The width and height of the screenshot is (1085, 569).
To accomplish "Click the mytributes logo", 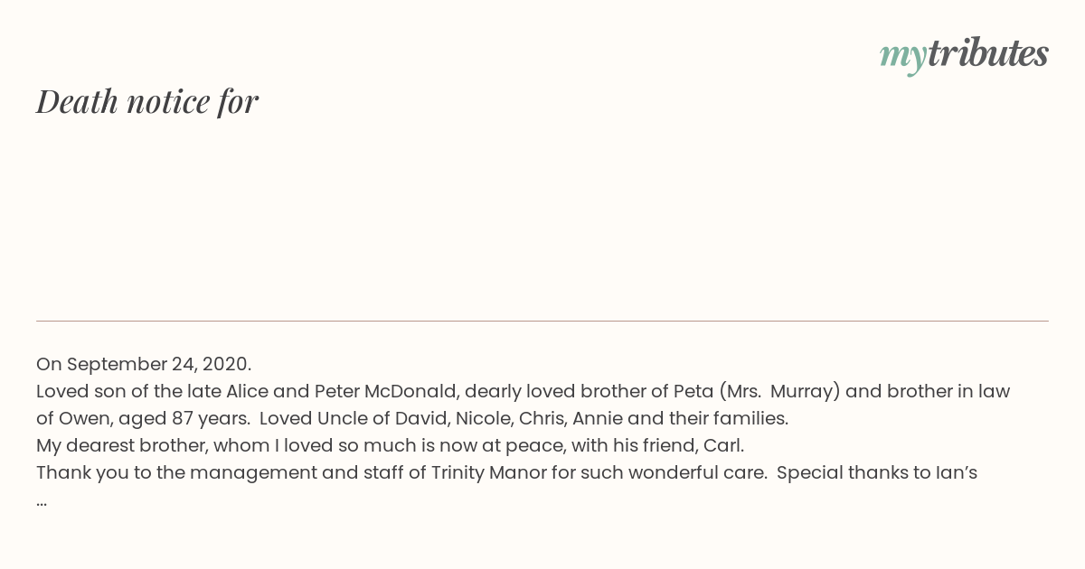I will pyautogui.click(x=964, y=54).
